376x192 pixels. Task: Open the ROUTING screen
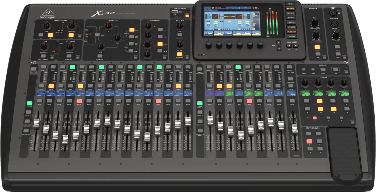291,13
